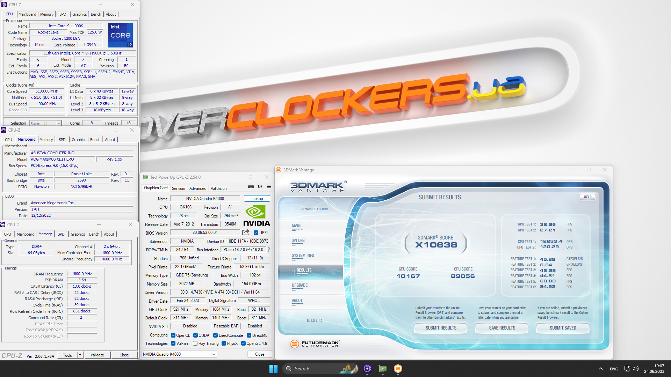Screen dimensions: 671x377
Task: Click Device ID field in GPU-Z
Action: [x=247, y=241]
